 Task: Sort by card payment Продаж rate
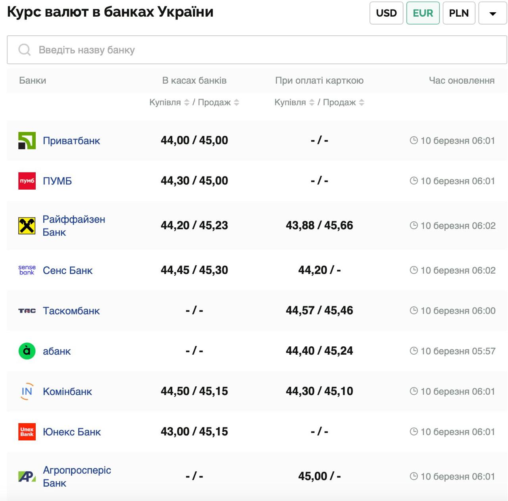click(x=362, y=102)
